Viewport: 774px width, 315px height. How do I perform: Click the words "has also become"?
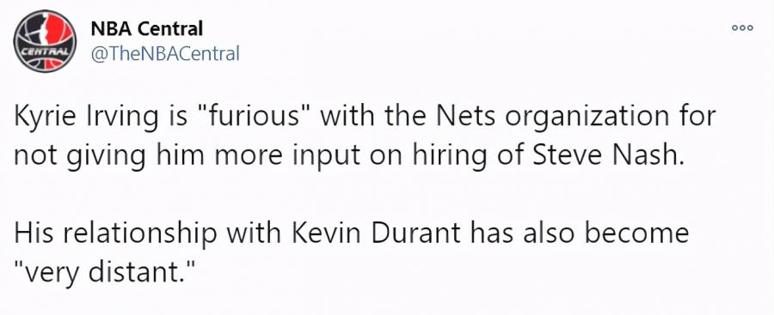pyautogui.click(x=580, y=233)
